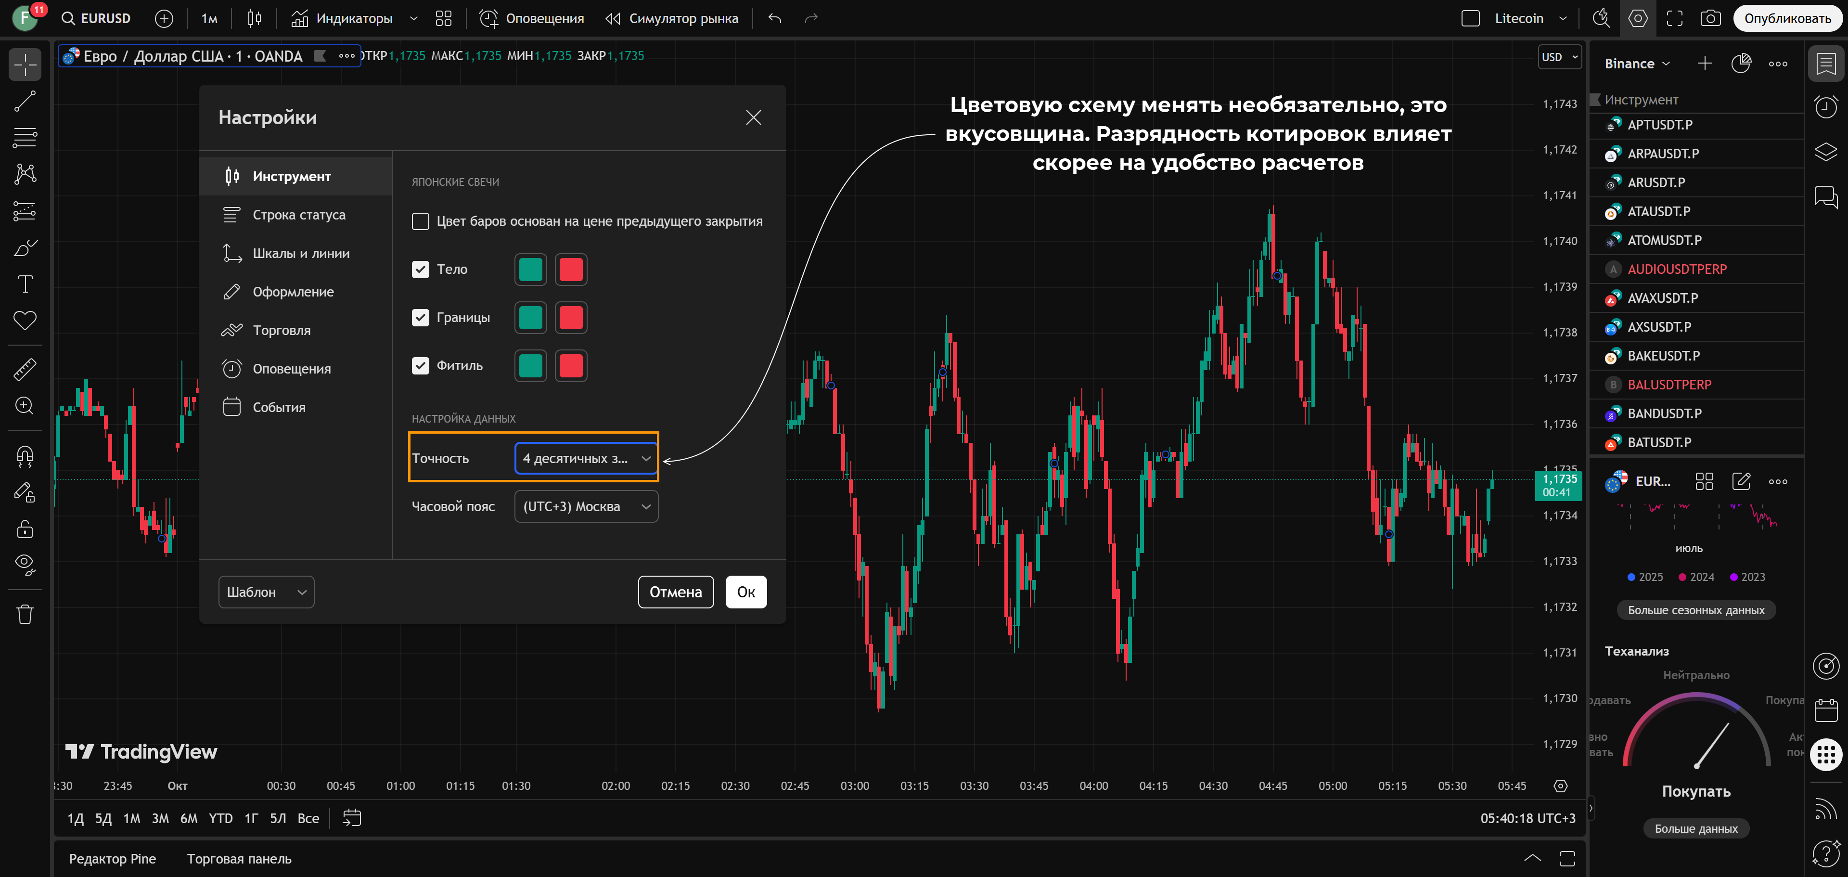Viewport: 1848px width, 877px height.
Task: Open the Шаблон template dropdown
Action: point(266,592)
